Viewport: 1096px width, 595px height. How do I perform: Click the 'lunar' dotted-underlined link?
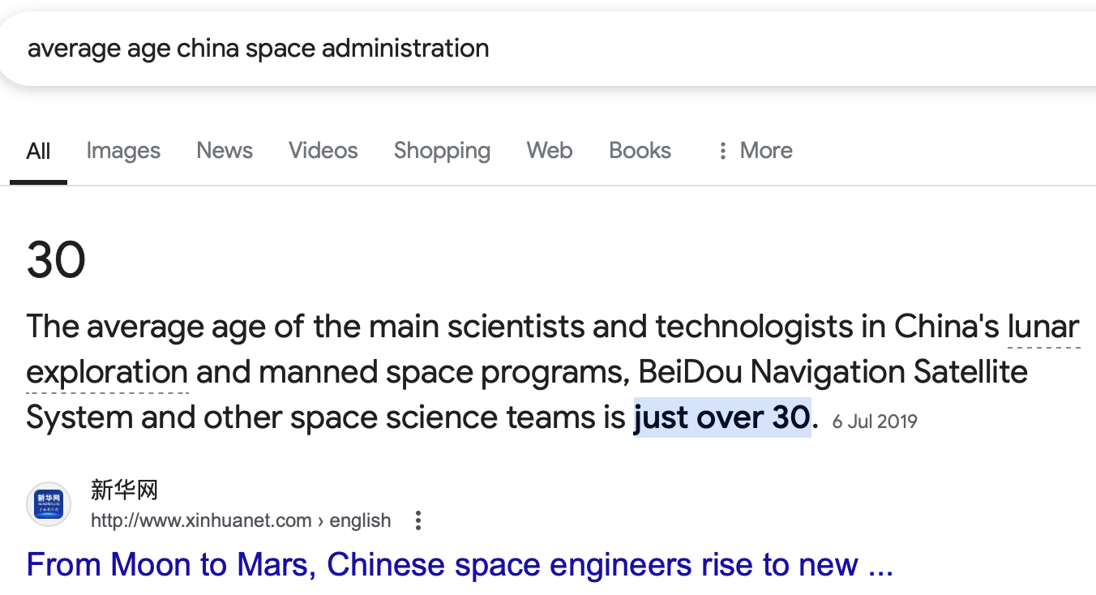(x=1043, y=327)
